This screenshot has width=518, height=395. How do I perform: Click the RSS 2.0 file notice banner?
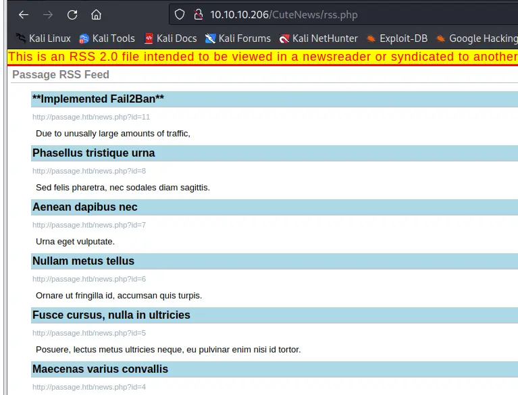click(263, 57)
